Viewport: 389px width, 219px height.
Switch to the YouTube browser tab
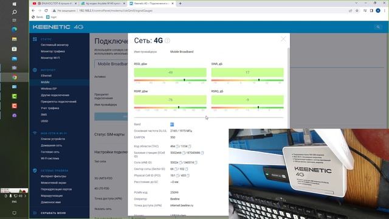(x=55, y=4)
